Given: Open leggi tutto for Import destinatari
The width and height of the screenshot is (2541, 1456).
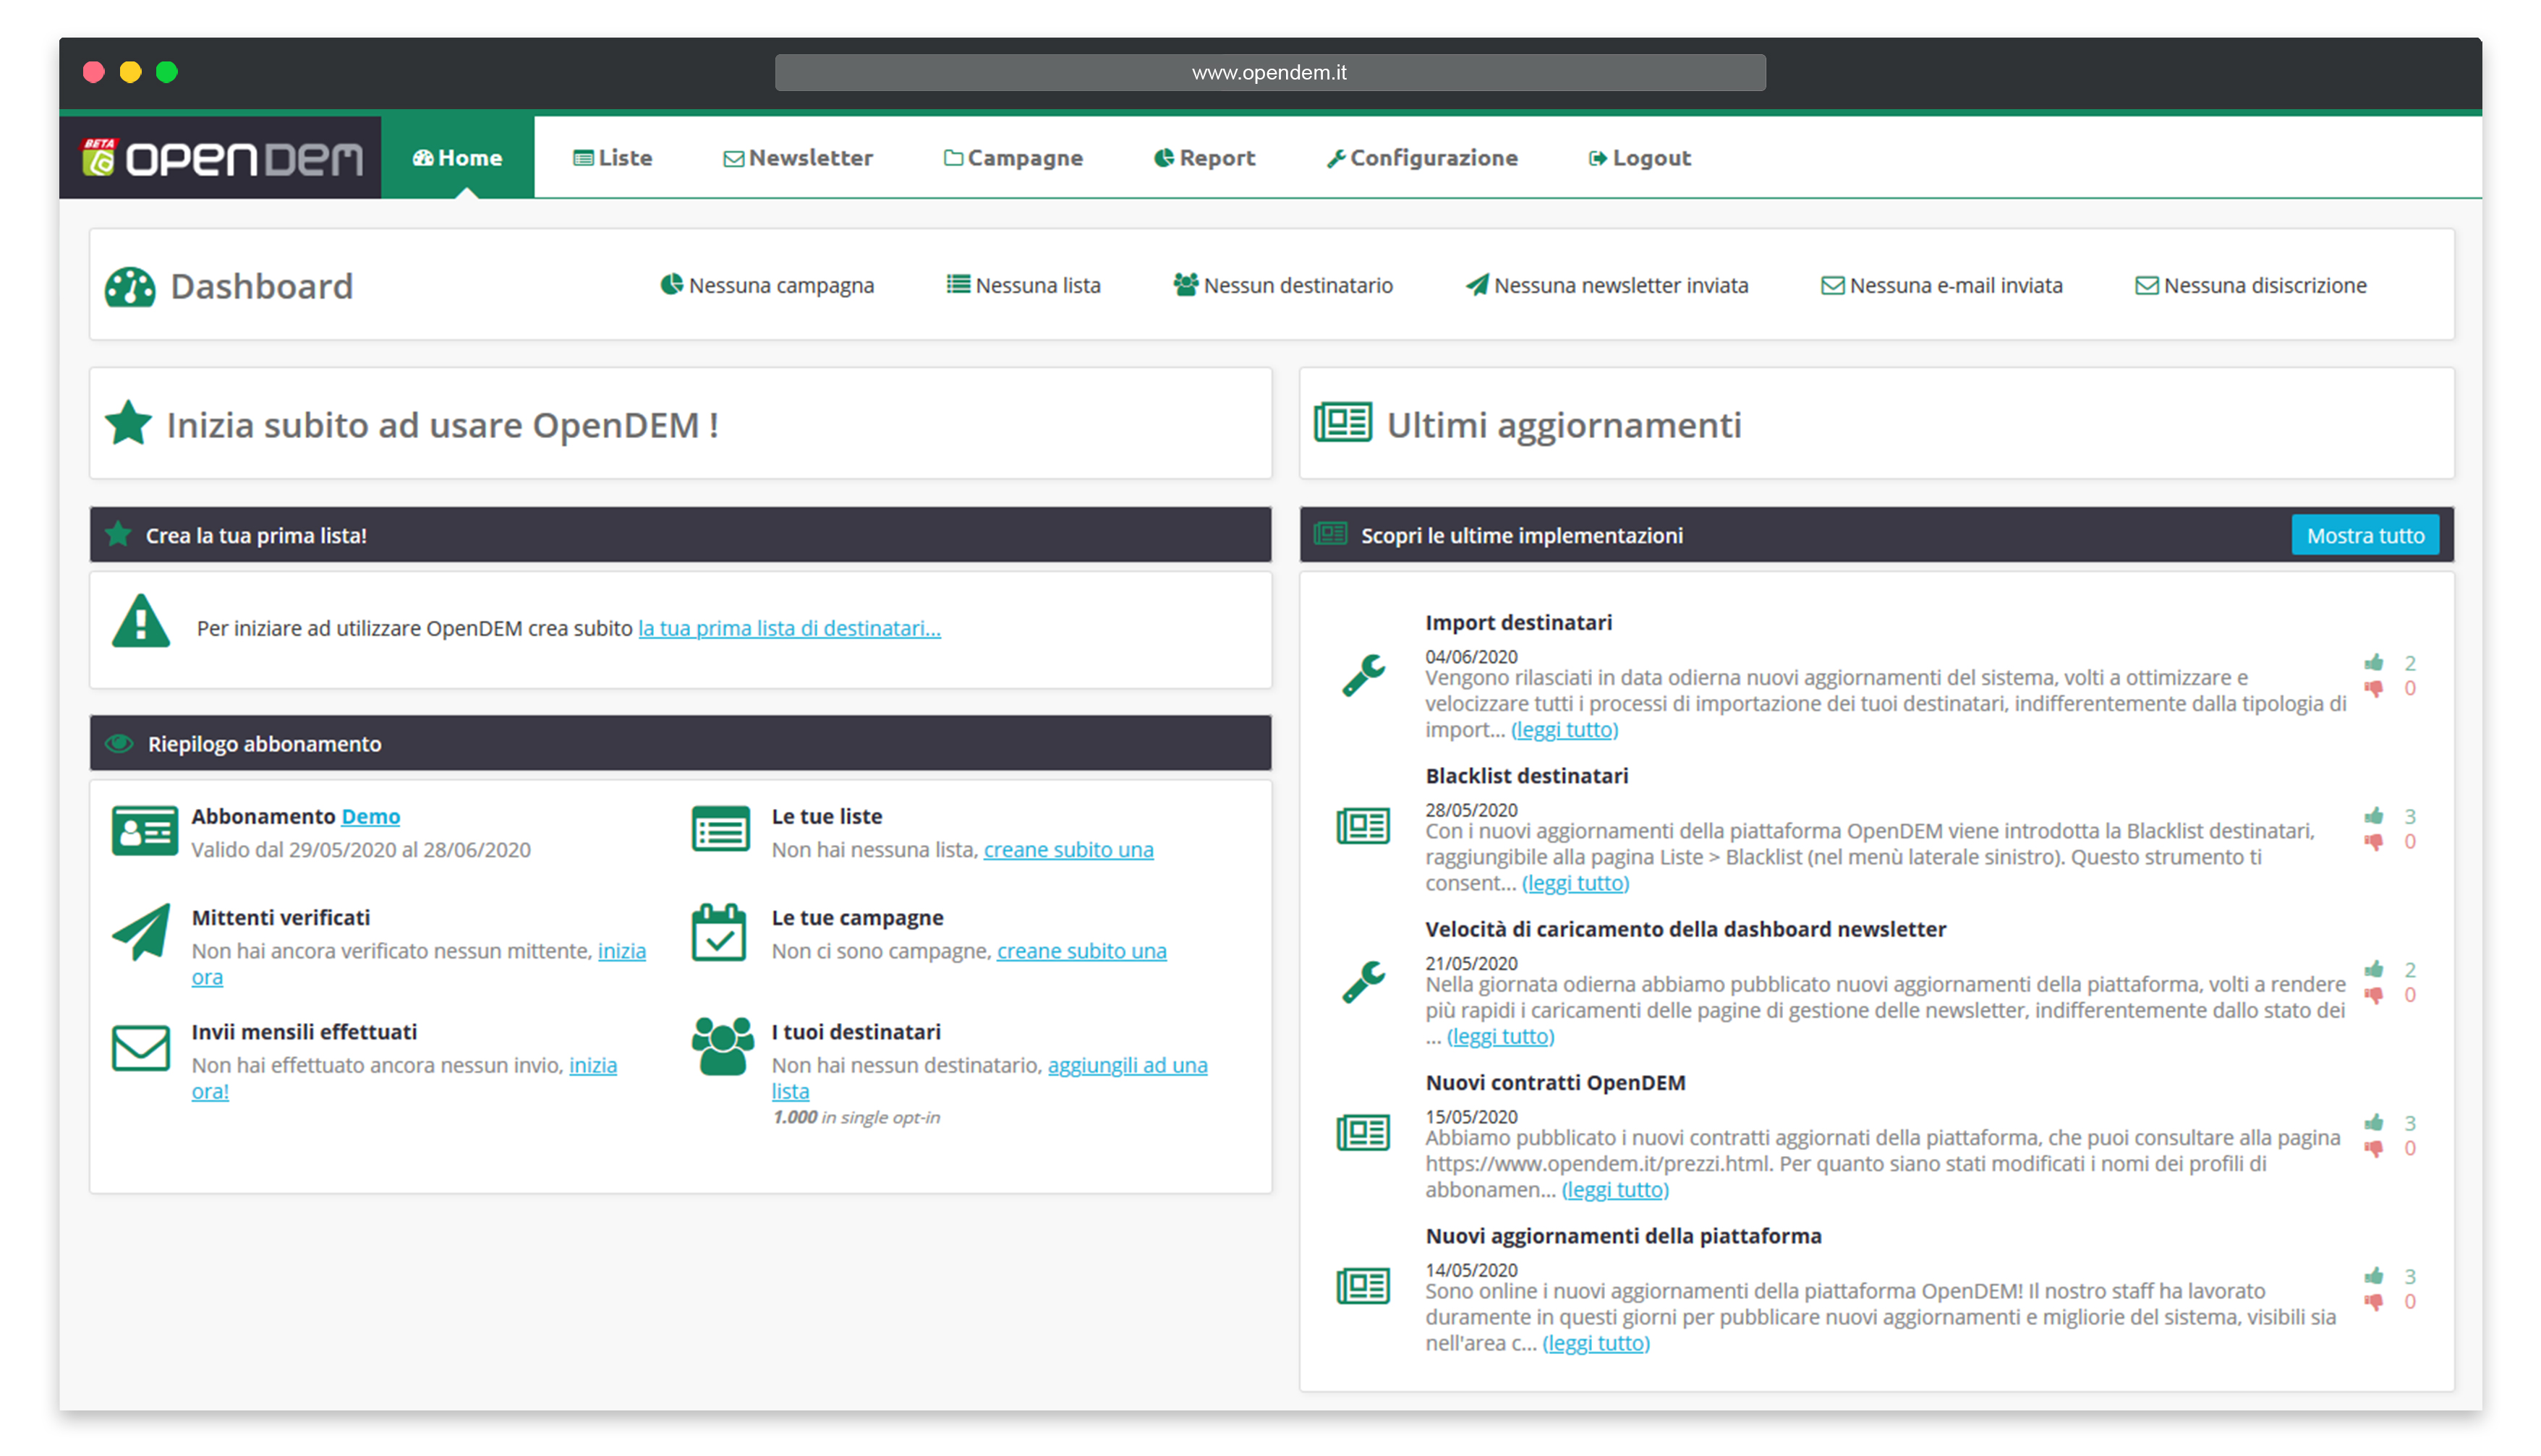Looking at the screenshot, I should tap(1564, 730).
